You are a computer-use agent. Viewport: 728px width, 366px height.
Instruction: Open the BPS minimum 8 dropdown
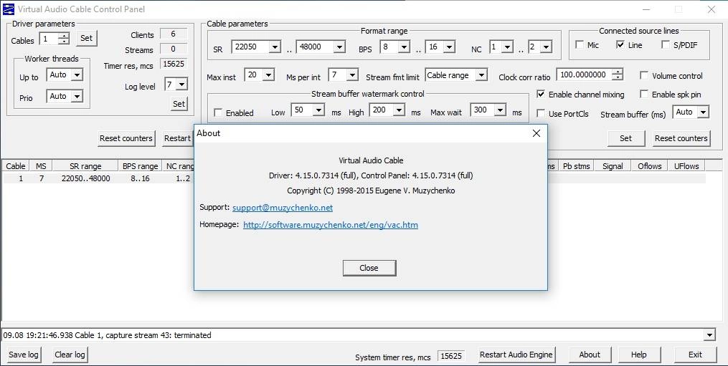coord(404,47)
